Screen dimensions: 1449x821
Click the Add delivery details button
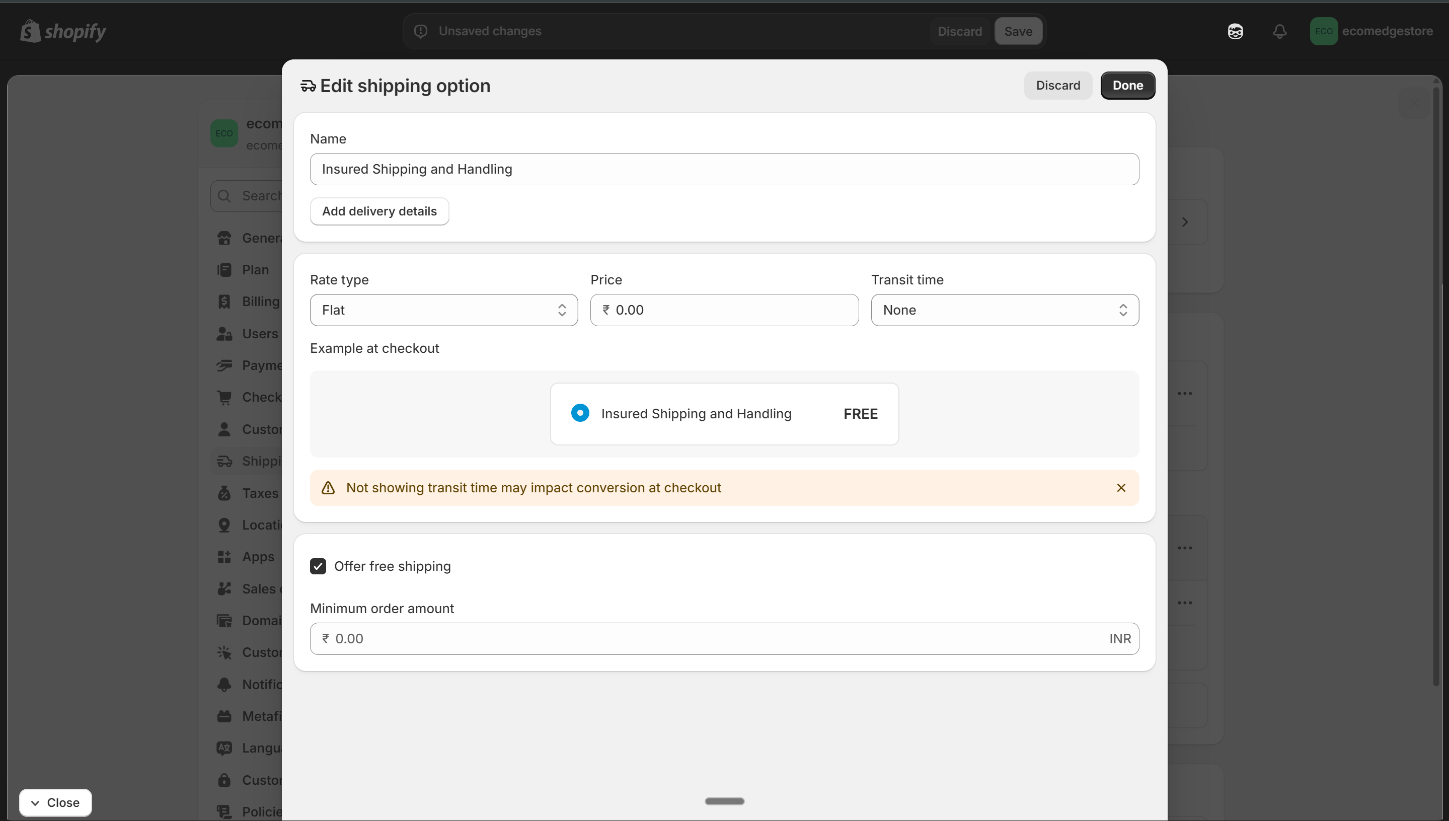pyautogui.click(x=379, y=211)
